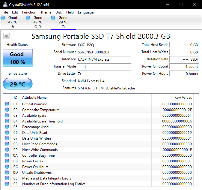Switch to the E: disk tab
The height and width of the screenshot is (190, 202).
[13, 22]
